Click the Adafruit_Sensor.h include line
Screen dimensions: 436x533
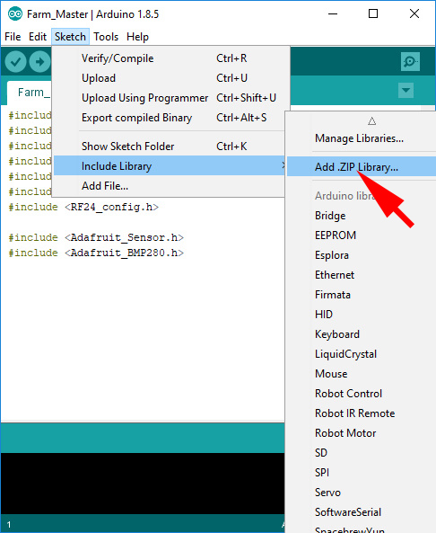point(96,237)
